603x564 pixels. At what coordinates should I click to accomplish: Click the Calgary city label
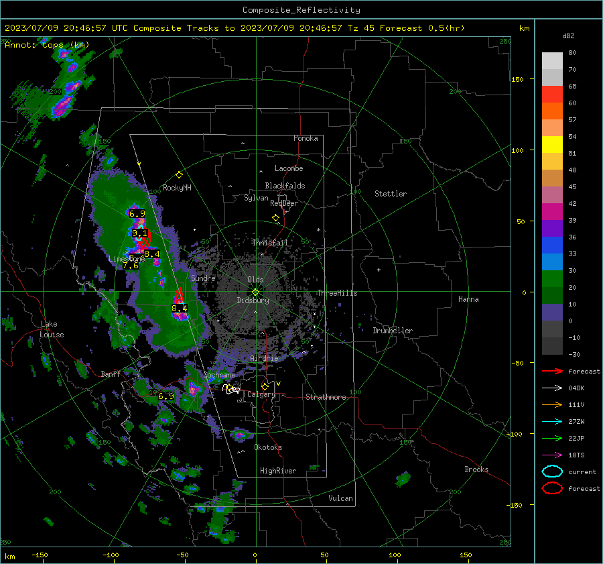(x=261, y=394)
